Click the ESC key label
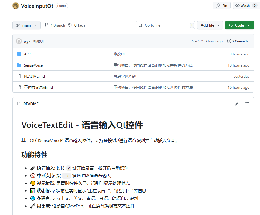The width and height of the screenshot is (260, 215). (66, 176)
